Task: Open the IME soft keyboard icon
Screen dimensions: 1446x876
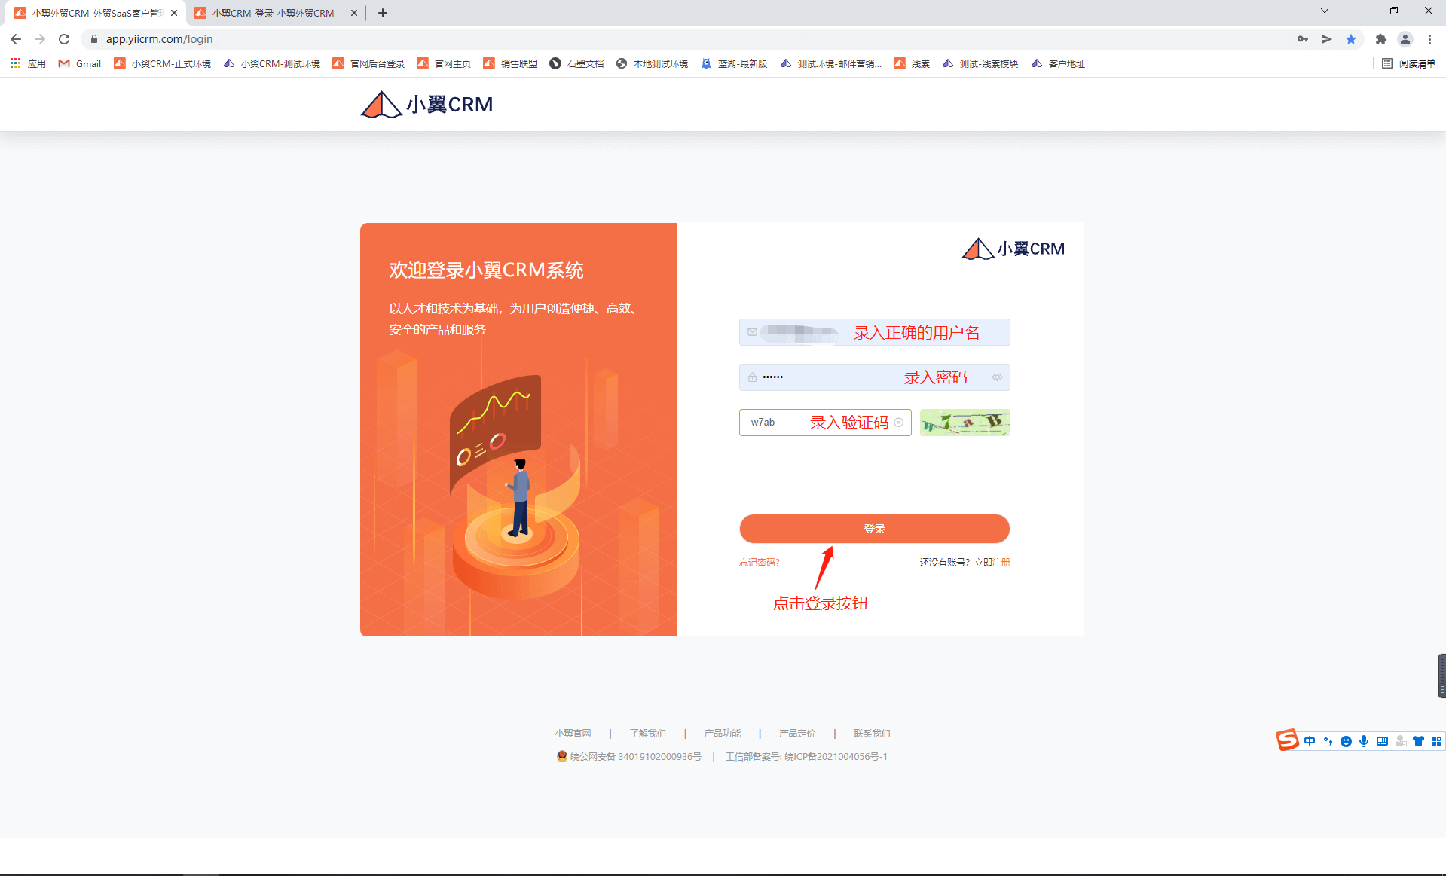Action: pos(1382,741)
